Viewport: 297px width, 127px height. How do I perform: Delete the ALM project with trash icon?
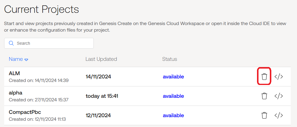click(x=264, y=77)
